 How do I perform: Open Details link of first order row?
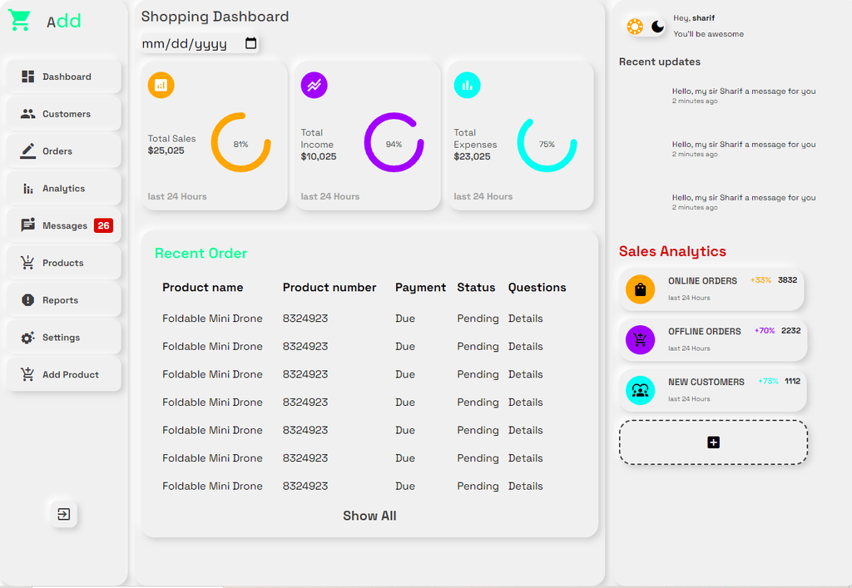pyautogui.click(x=526, y=319)
